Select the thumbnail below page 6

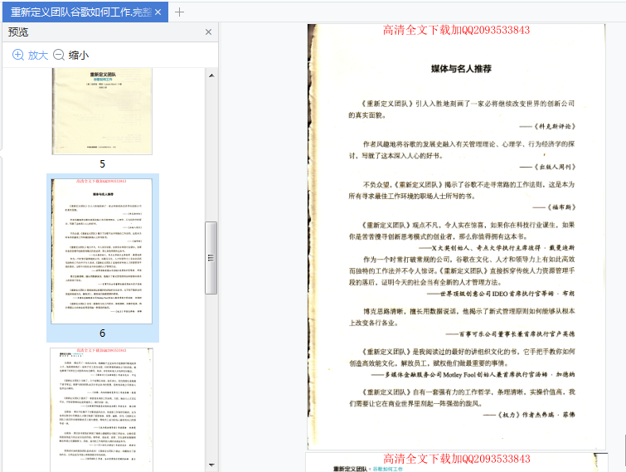point(101,410)
